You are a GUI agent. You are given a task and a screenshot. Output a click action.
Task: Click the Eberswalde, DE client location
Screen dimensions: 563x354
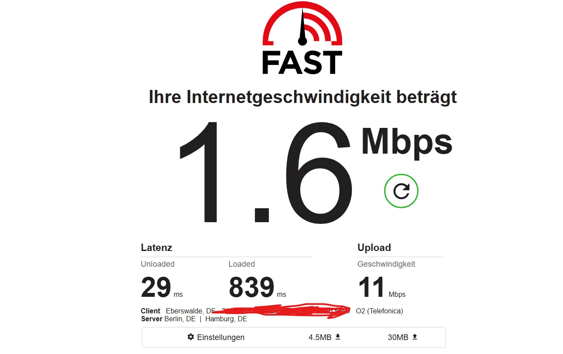[x=191, y=311]
